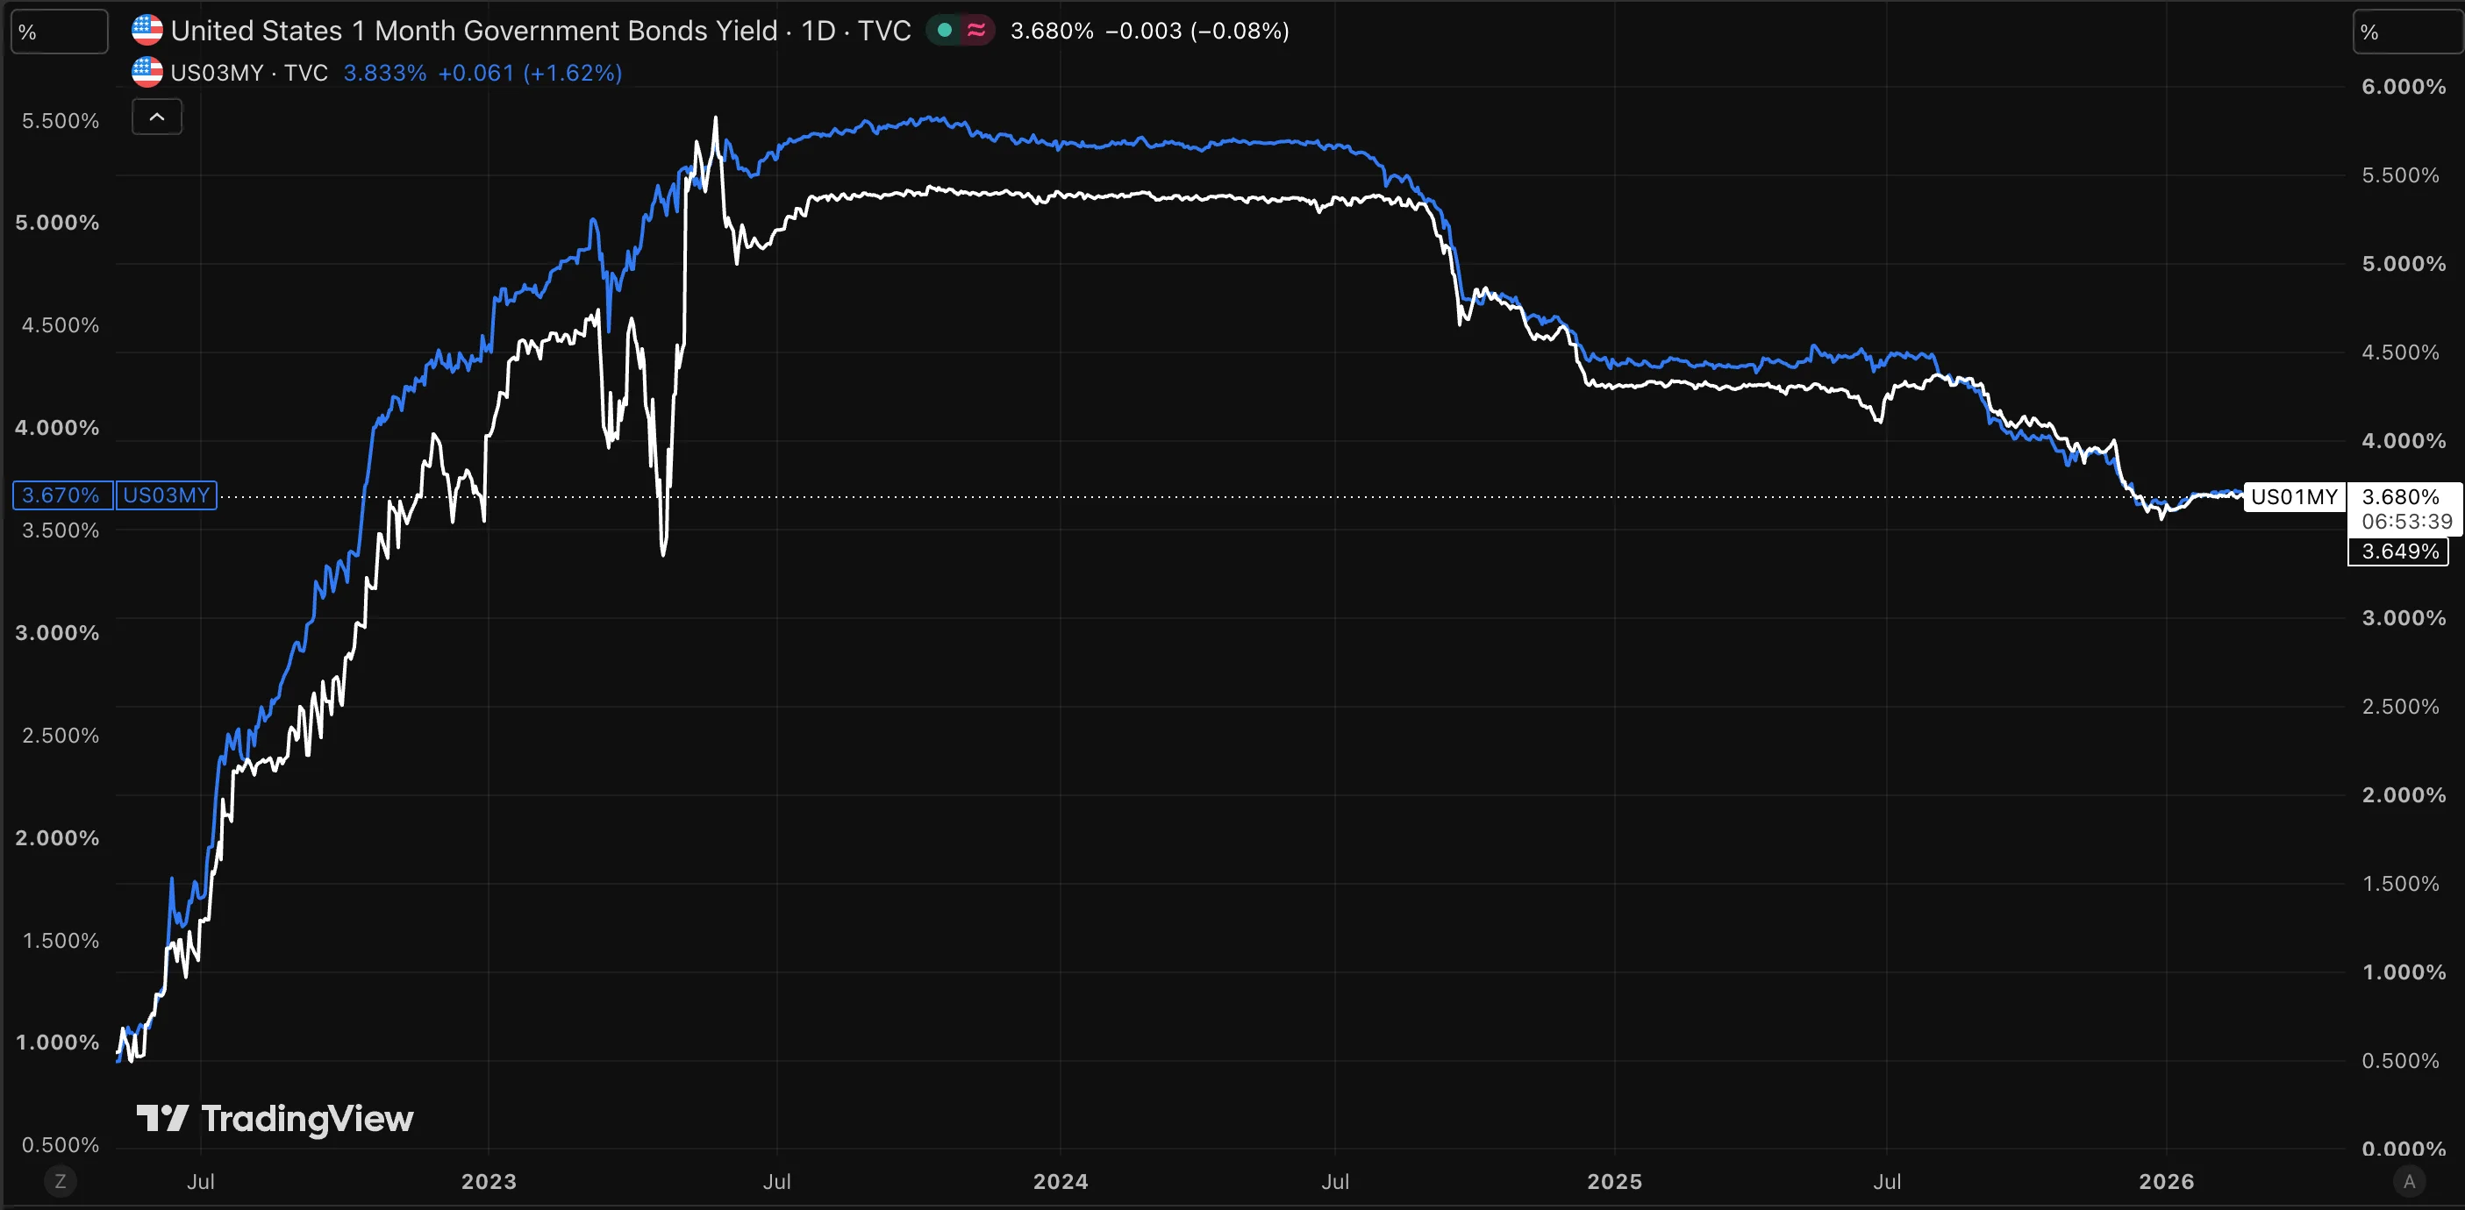Open the left price scale % selector
Image resolution: width=2465 pixels, height=1210 pixels.
[59, 32]
